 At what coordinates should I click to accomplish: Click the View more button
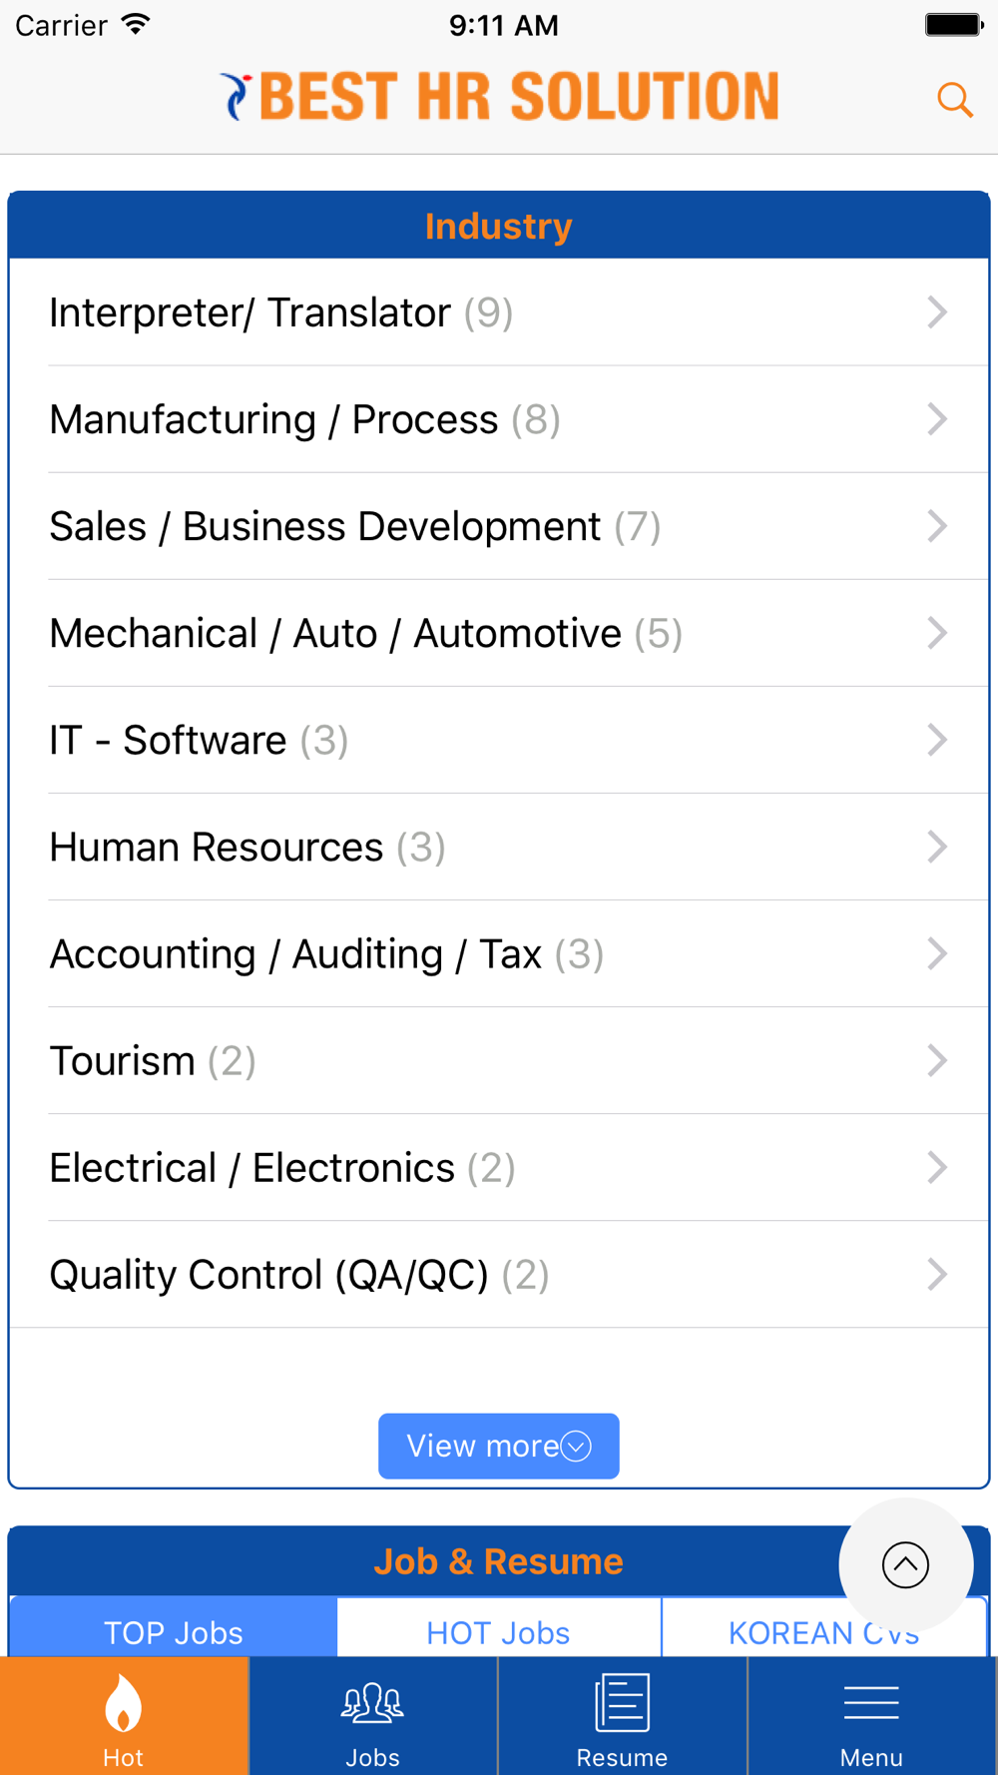coord(499,1446)
